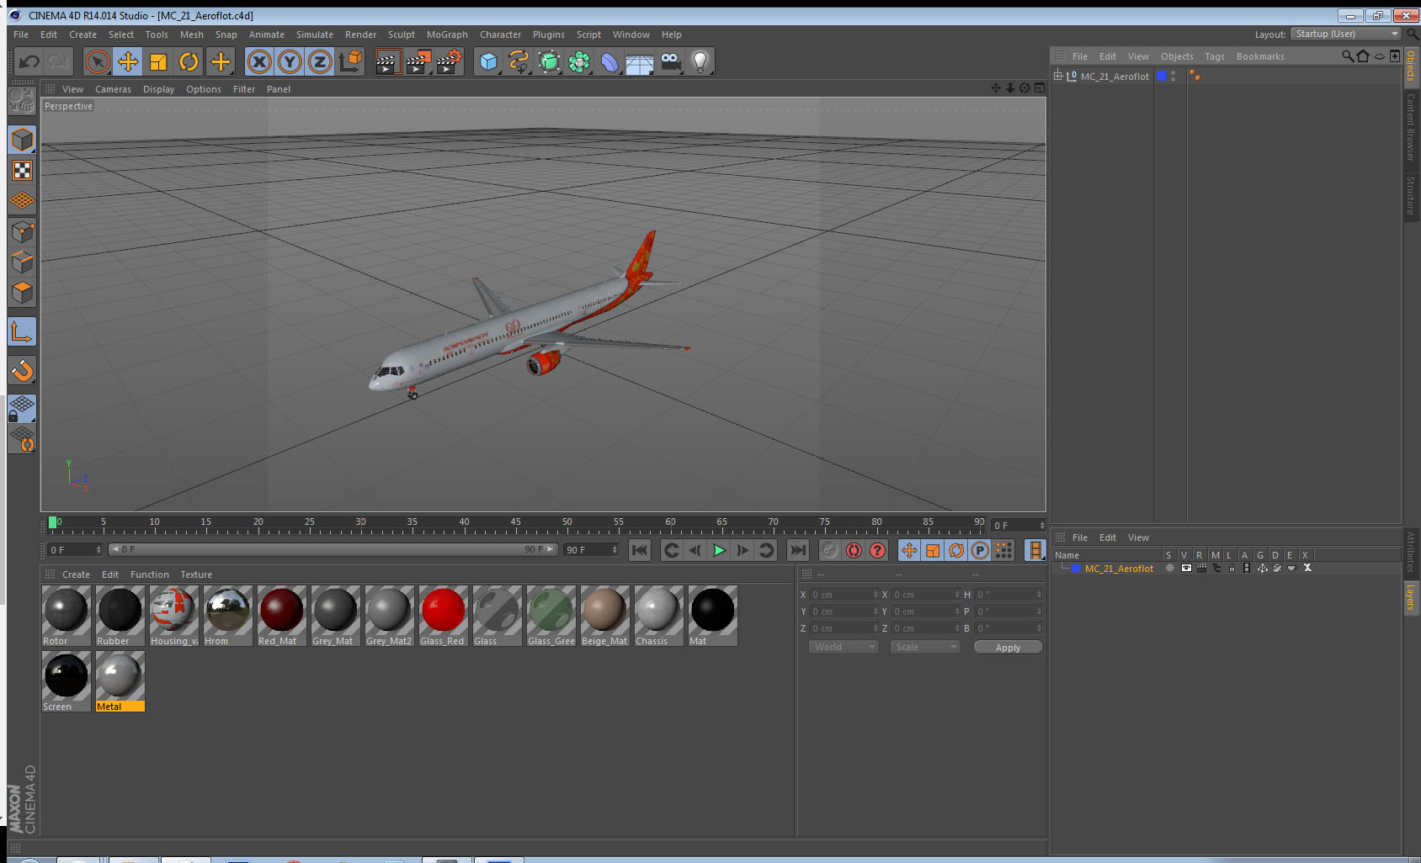The height and width of the screenshot is (863, 1421).
Task: Switch to Polygons mode
Action: pyautogui.click(x=22, y=293)
